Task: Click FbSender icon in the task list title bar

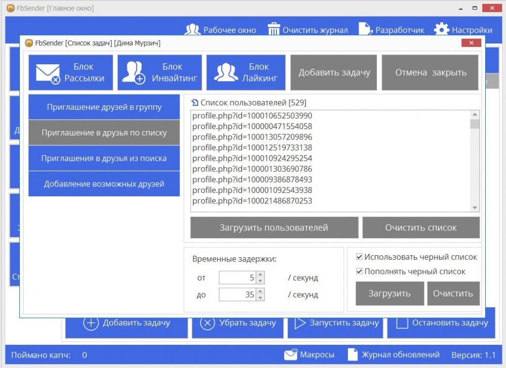Action: 29,43
